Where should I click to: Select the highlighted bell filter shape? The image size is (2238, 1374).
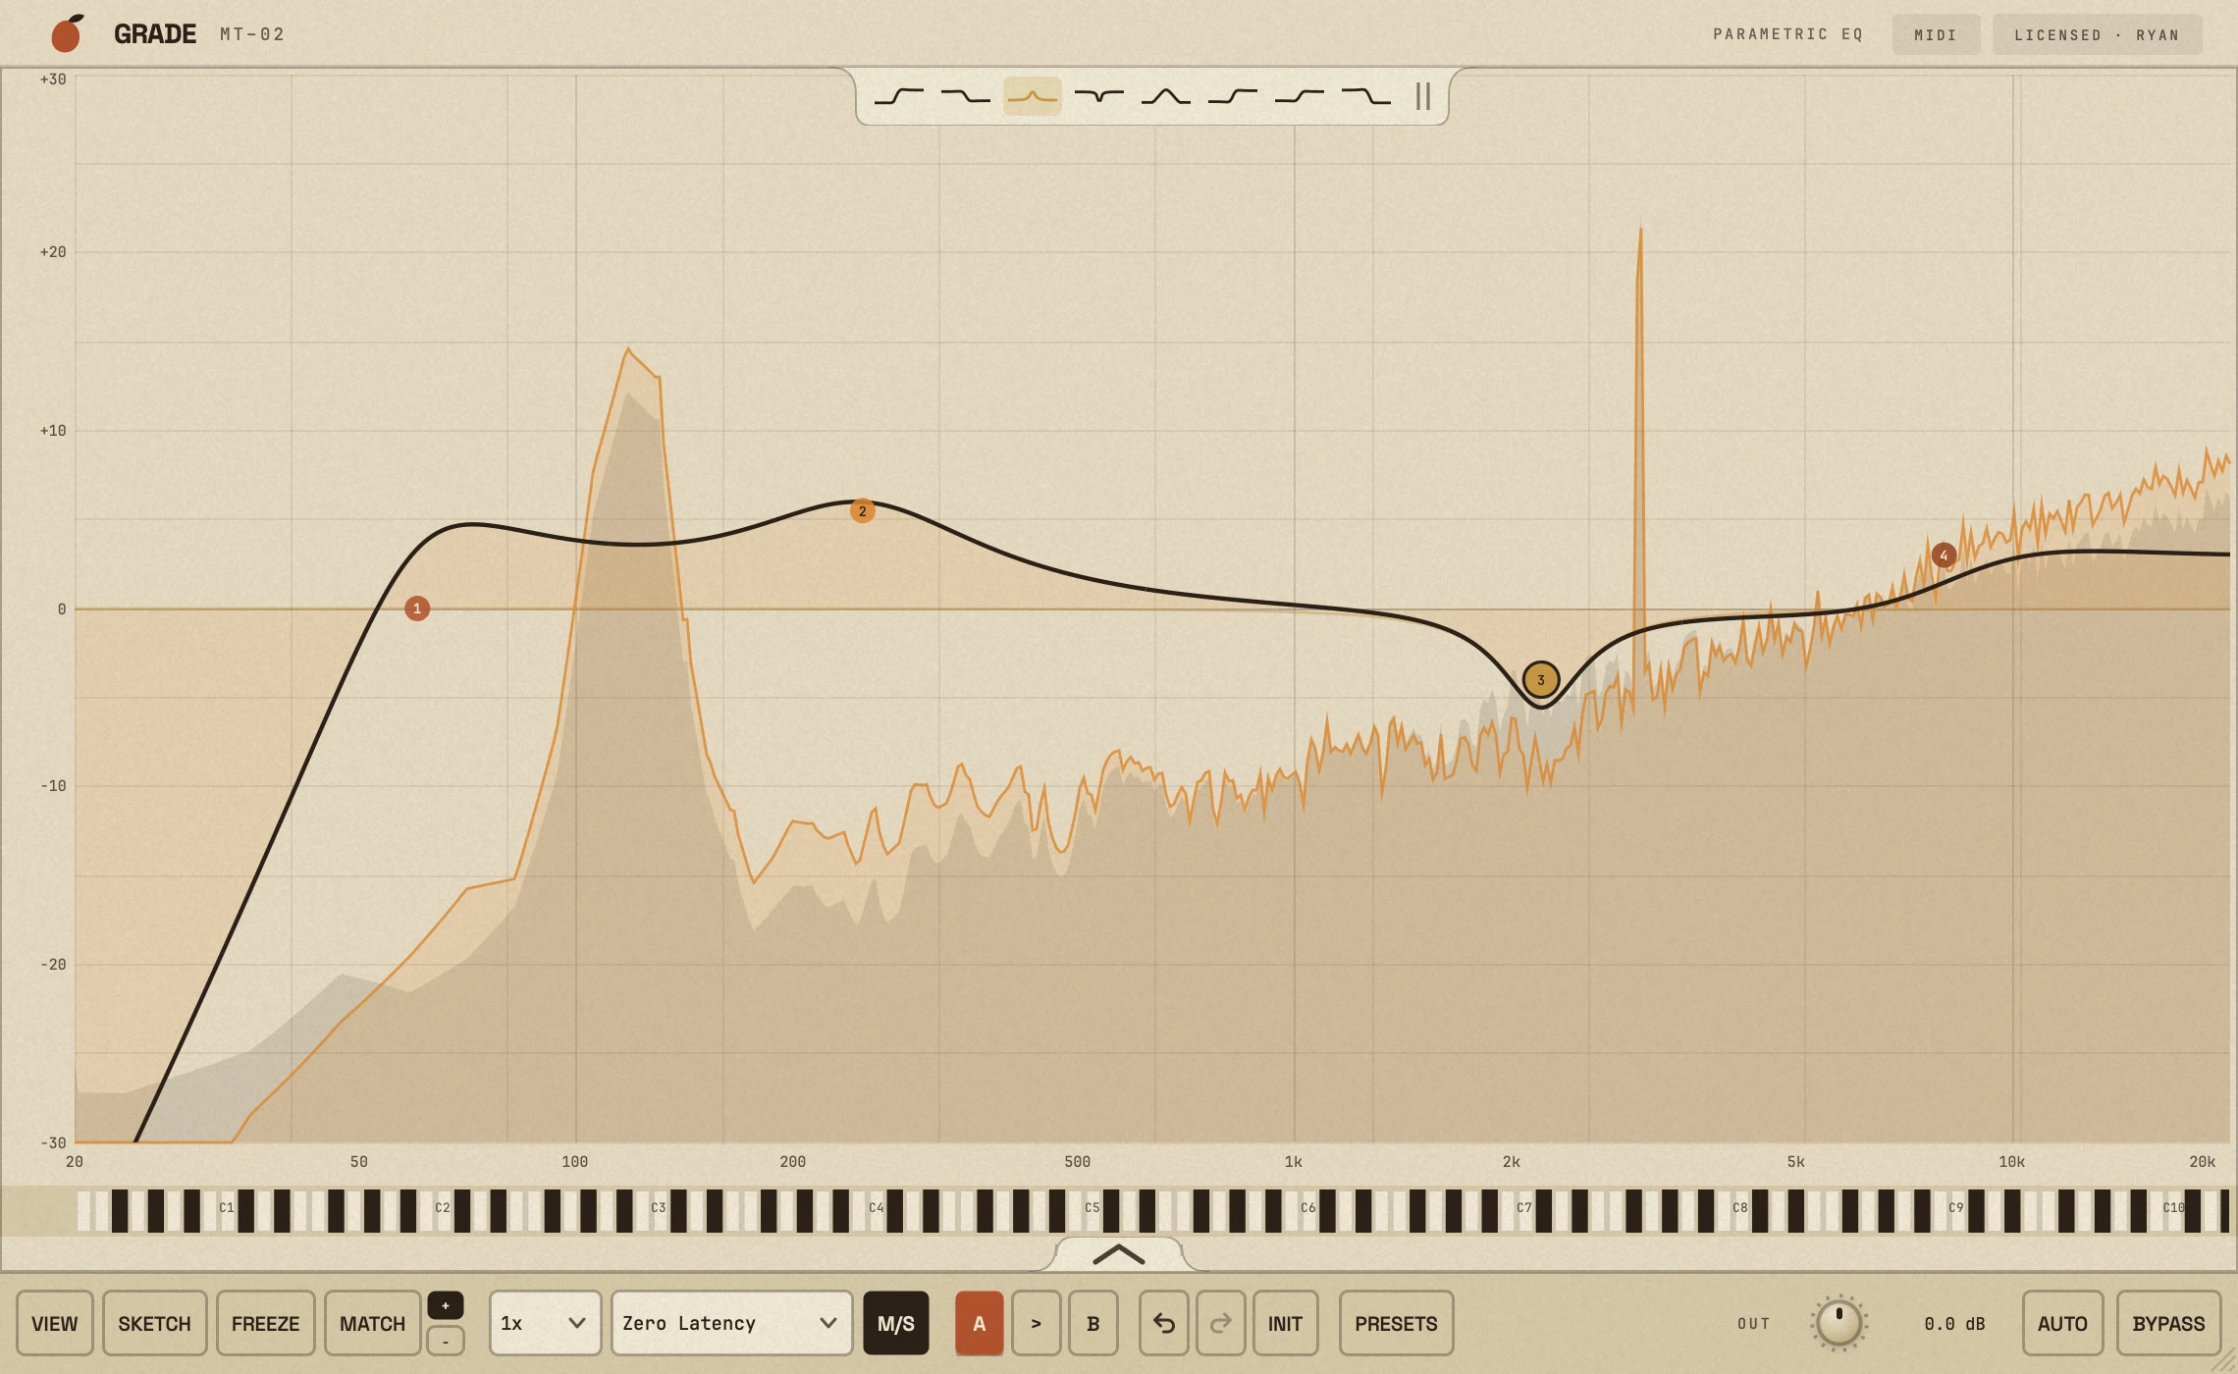click(1033, 96)
